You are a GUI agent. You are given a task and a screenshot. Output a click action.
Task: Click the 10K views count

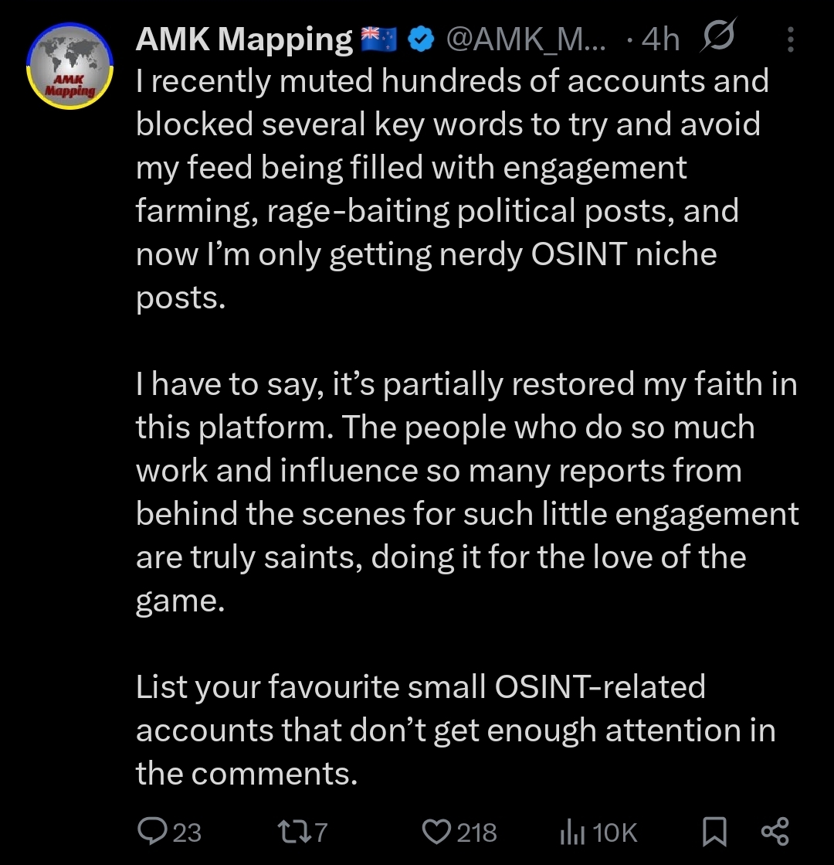[615, 833]
